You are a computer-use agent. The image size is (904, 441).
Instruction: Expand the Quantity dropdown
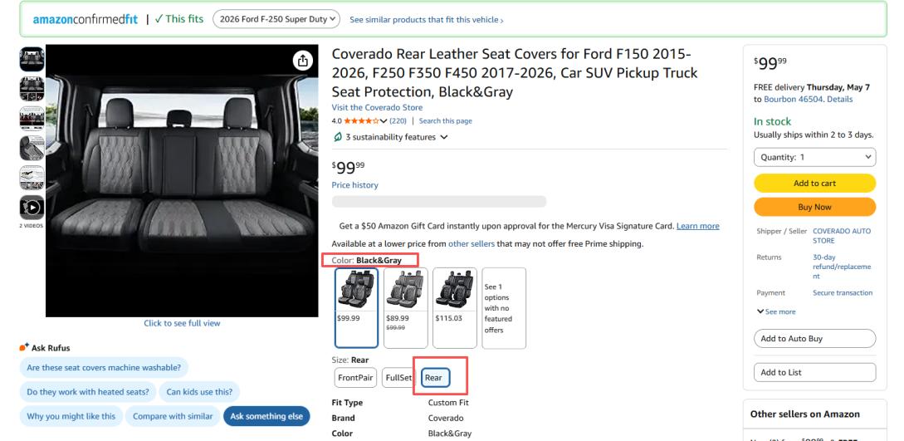814,157
